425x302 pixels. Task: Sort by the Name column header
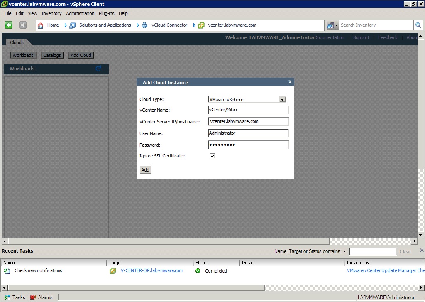[x=54, y=263]
